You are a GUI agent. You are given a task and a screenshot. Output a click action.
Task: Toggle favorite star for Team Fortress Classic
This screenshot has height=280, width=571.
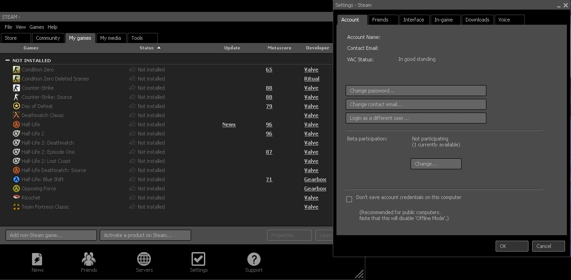pyautogui.click(x=132, y=207)
